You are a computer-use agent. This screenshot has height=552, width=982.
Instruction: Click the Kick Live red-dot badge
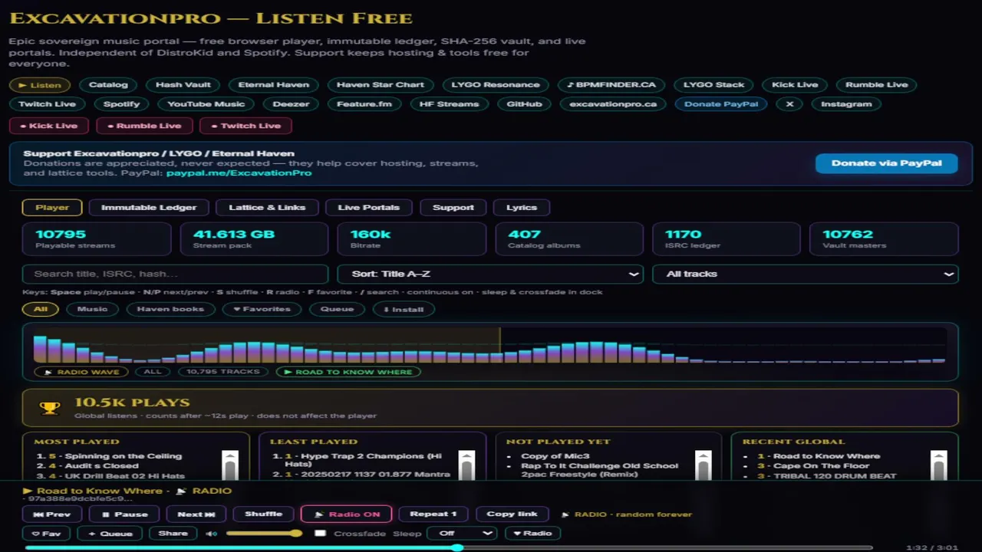point(49,126)
